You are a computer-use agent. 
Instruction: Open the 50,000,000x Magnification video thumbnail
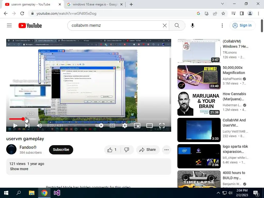coord(199,77)
